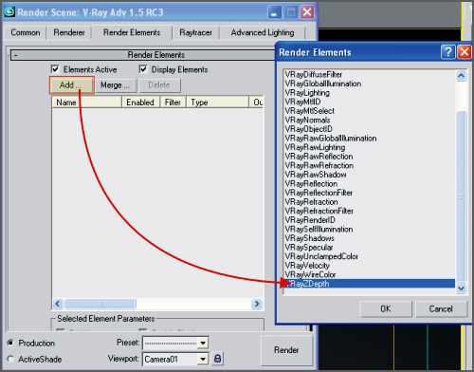Screen dimensions: 474x372
Task: Select VRayDiffuseFilter in the list
Action: pyautogui.click(x=369, y=75)
